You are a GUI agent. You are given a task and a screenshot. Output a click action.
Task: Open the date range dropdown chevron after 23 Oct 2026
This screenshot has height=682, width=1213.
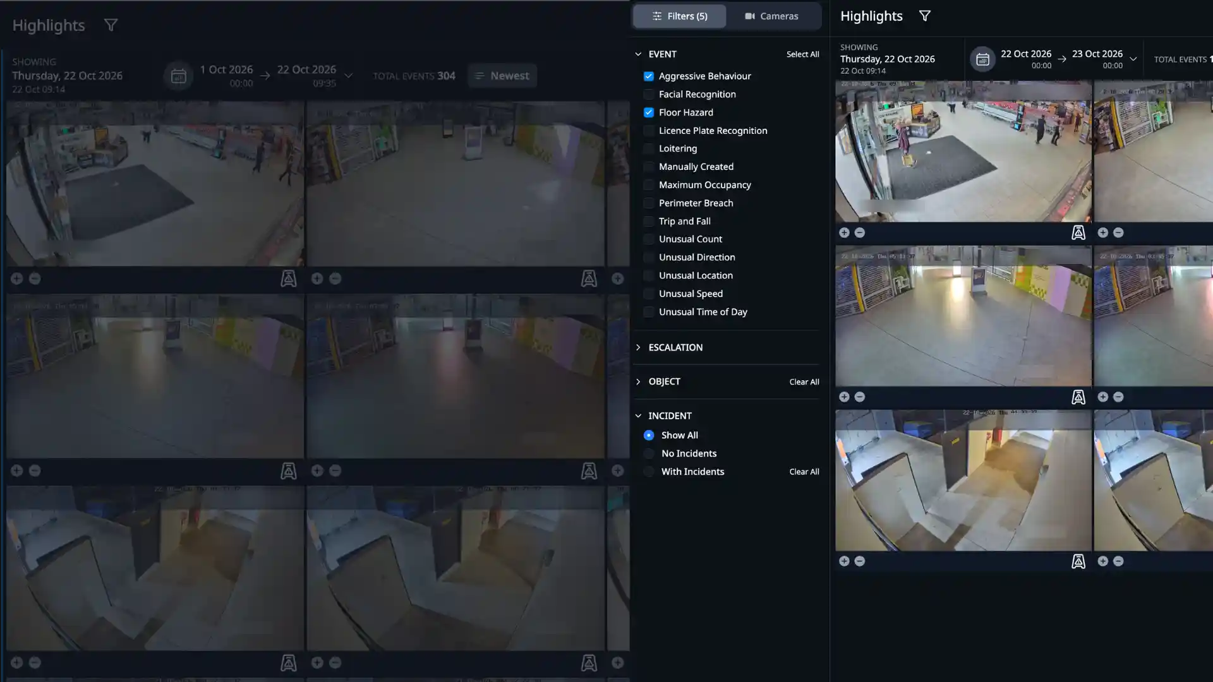(x=1133, y=59)
